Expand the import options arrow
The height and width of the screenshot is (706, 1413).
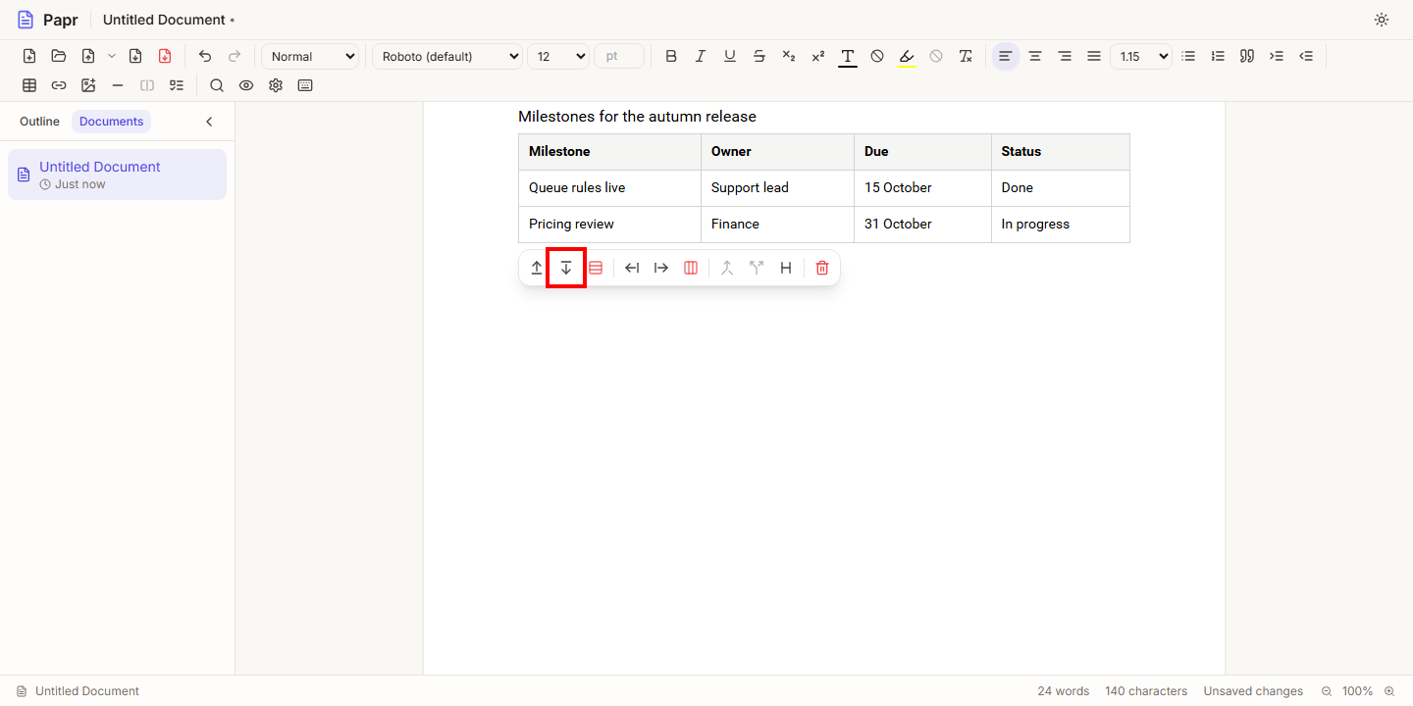112,56
